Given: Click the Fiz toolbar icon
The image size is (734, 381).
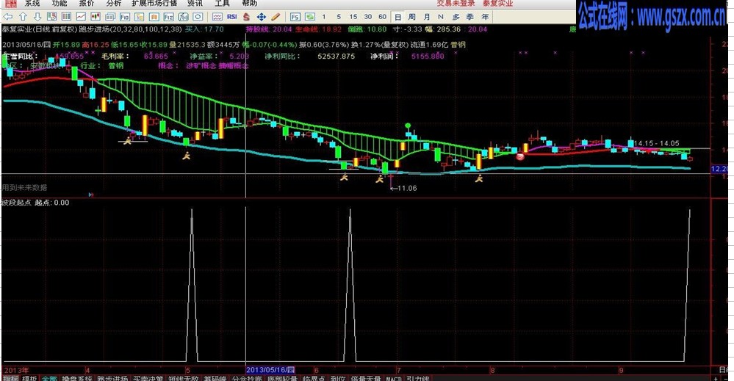Looking at the screenshot, I should pos(168,17).
